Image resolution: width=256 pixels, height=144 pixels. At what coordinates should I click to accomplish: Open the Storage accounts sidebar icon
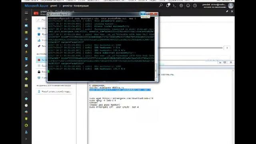[x=26, y=86]
